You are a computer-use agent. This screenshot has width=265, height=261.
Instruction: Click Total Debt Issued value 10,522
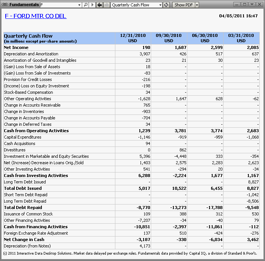click(x=179, y=188)
